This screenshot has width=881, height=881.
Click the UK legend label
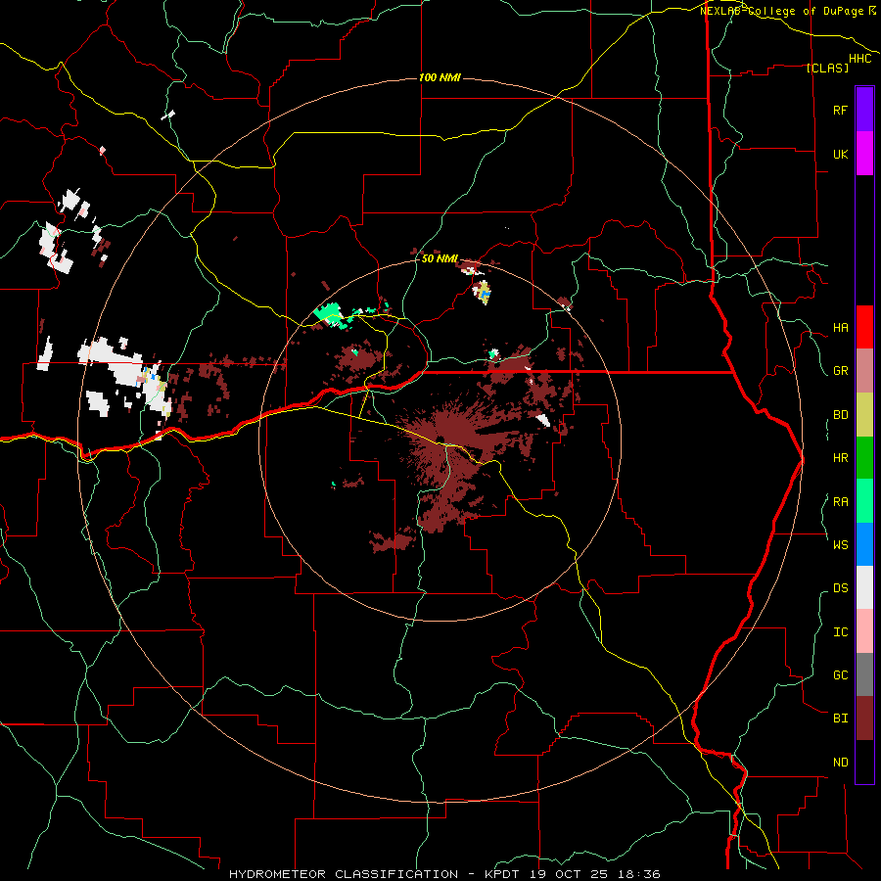tap(840, 154)
